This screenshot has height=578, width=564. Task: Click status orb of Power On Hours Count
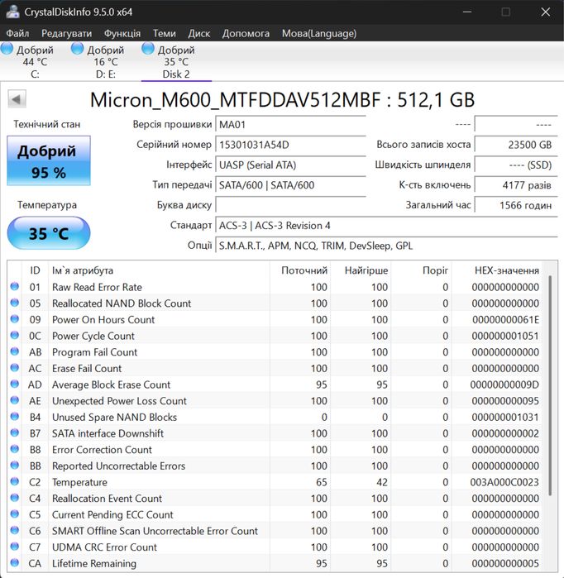tap(15, 319)
